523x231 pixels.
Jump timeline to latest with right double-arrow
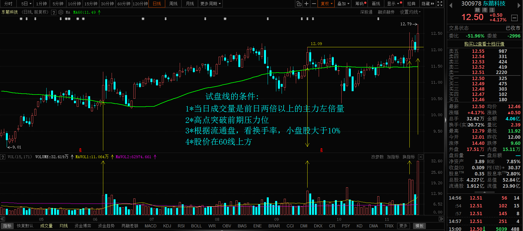click(x=441, y=219)
